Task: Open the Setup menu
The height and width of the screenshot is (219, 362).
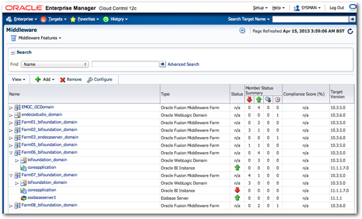Action: [260, 8]
